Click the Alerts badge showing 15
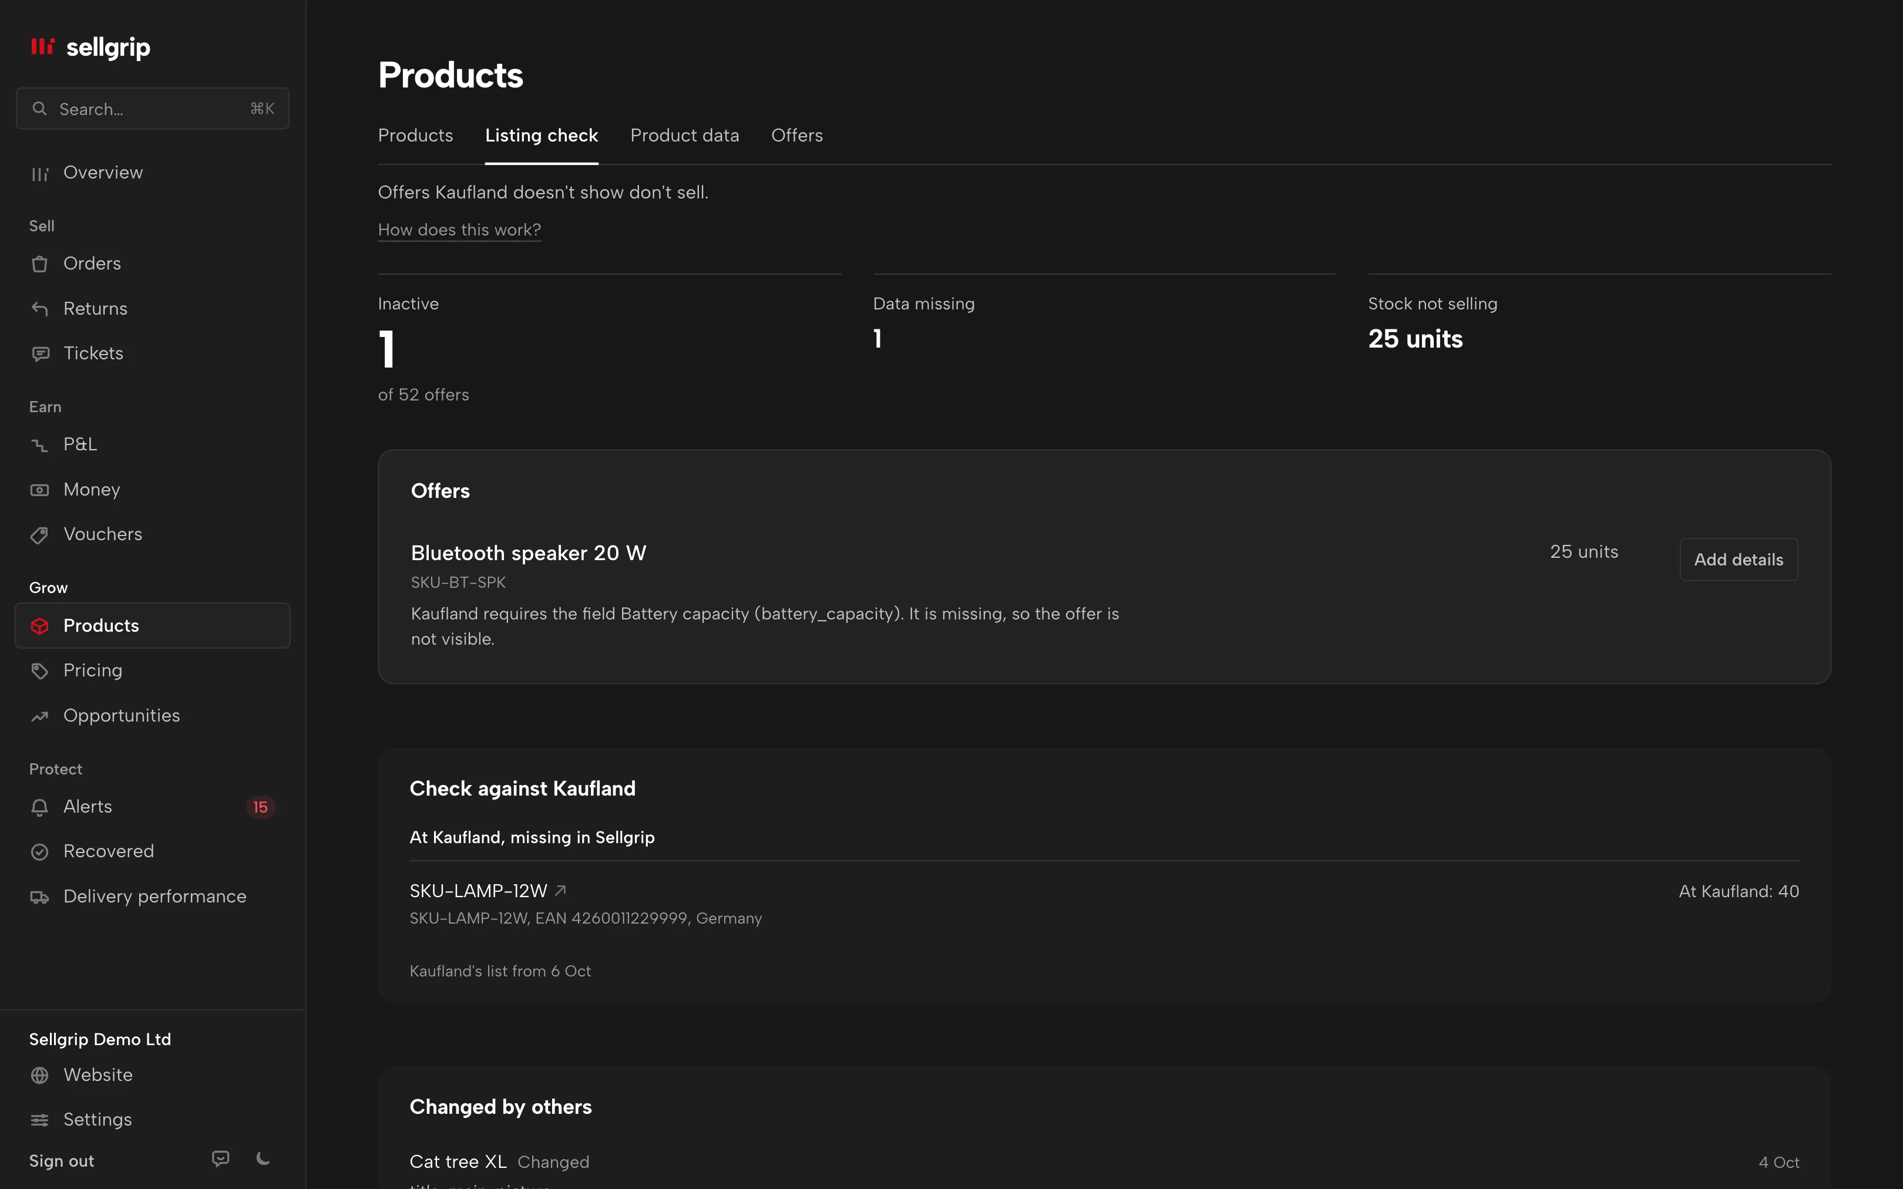1903x1189 pixels. (x=260, y=807)
